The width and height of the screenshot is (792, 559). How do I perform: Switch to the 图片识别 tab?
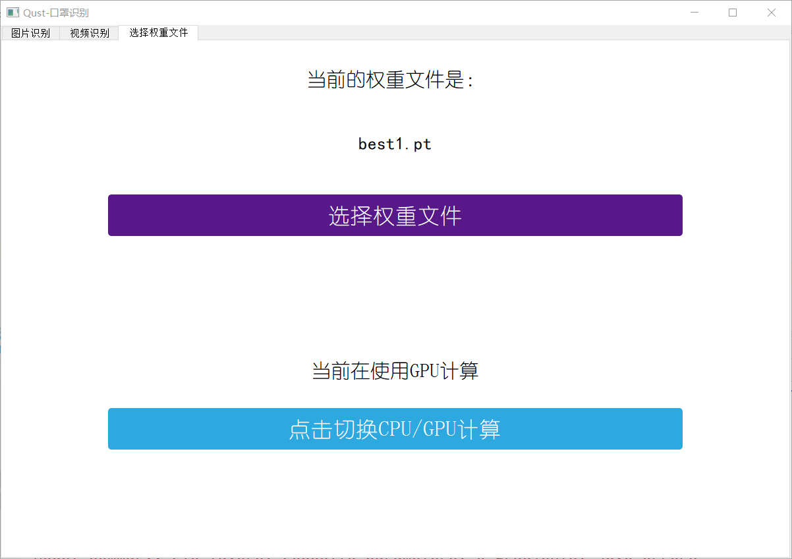click(x=30, y=33)
